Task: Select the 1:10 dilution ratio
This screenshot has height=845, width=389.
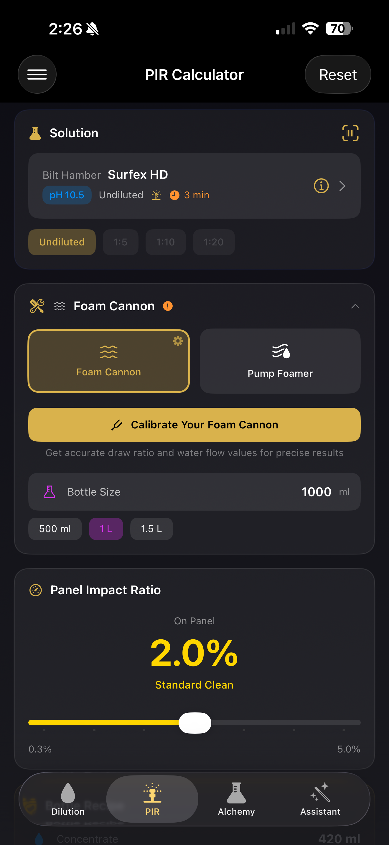Action: (165, 242)
